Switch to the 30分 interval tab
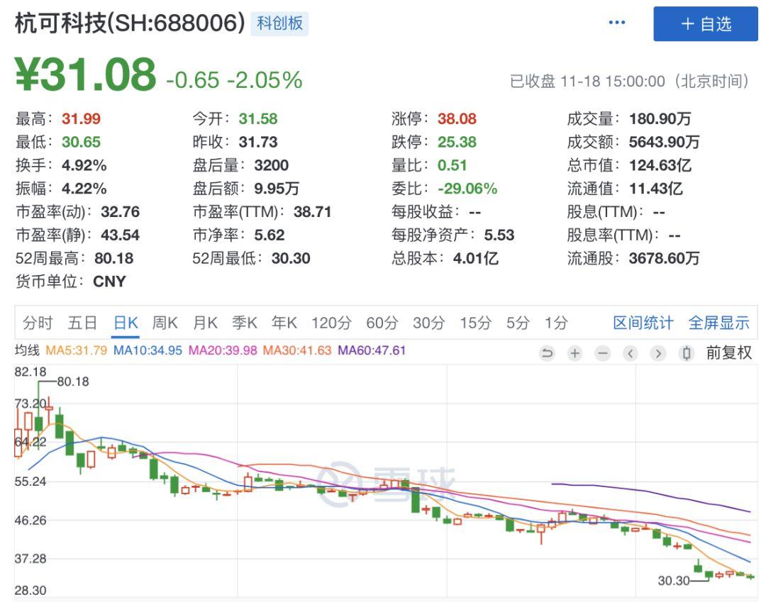The height and width of the screenshot is (602, 766). point(428,323)
